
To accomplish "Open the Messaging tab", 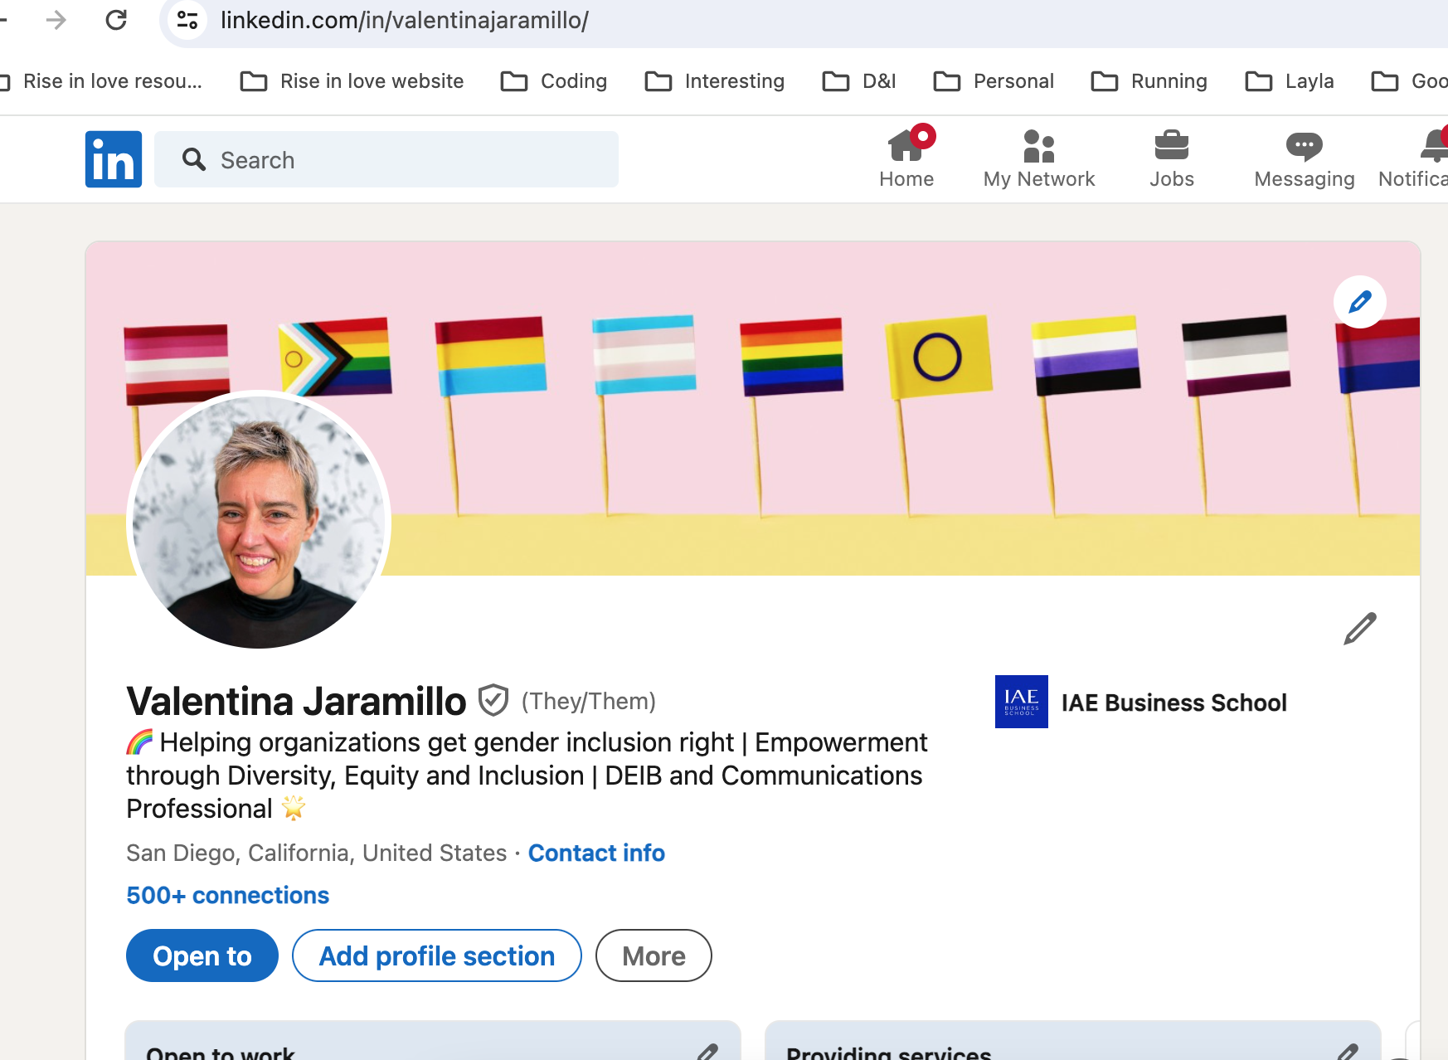I will (x=1305, y=158).
